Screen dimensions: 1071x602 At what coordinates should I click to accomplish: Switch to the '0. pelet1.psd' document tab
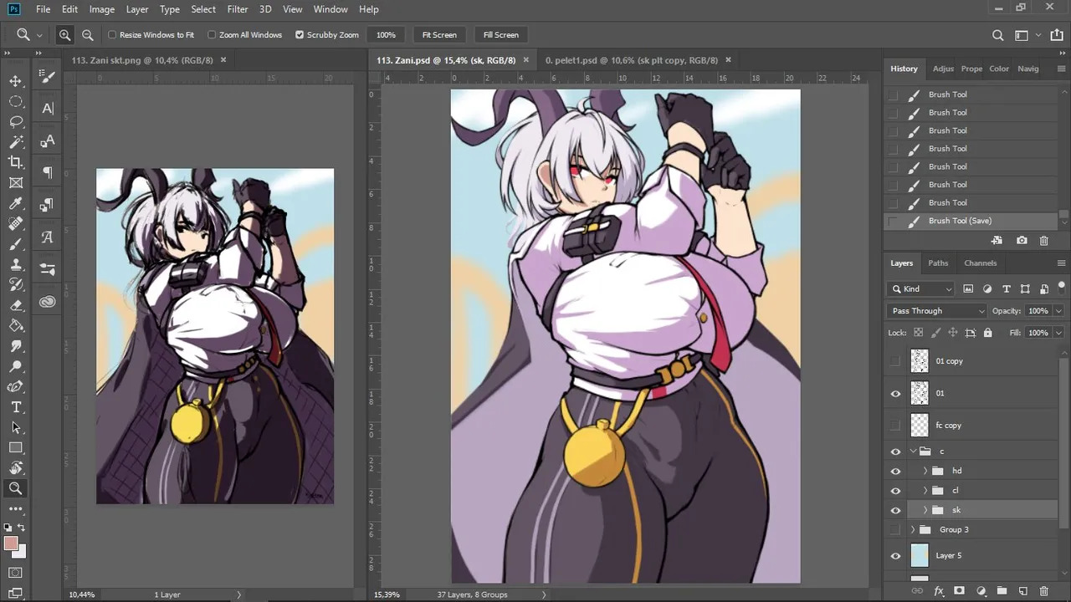pos(632,60)
